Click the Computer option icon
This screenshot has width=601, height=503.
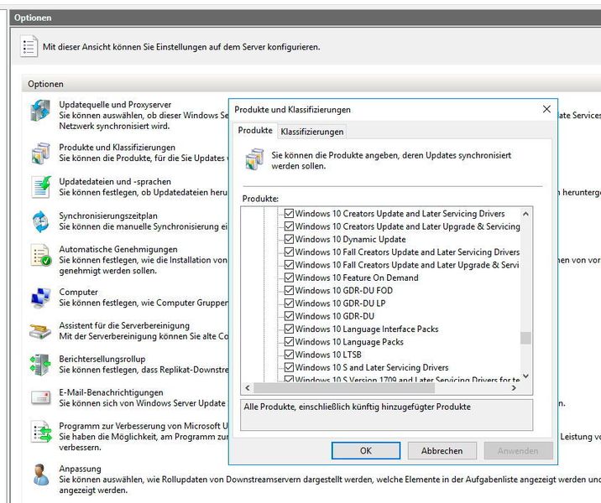[40, 298]
